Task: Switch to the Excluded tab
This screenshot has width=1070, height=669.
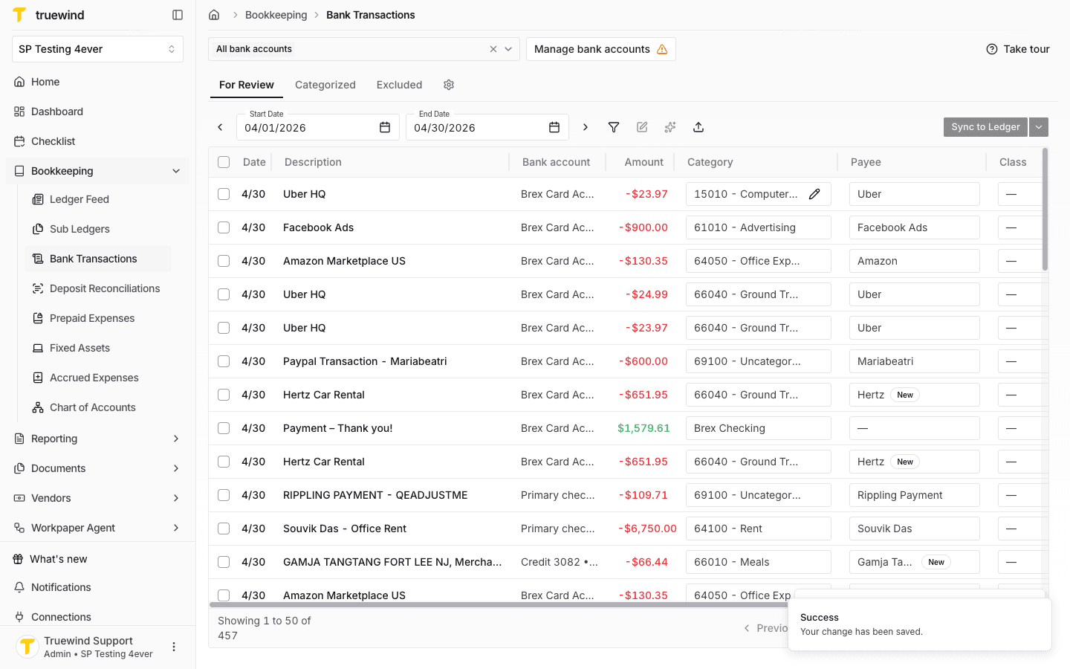Action: tap(399, 85)
